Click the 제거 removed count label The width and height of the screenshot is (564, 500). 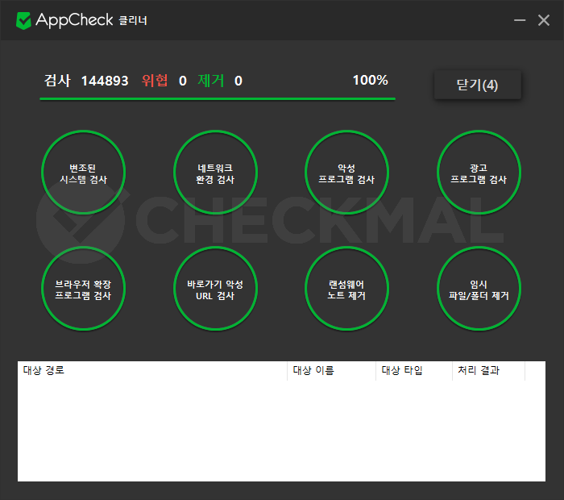tap(211, 81)
